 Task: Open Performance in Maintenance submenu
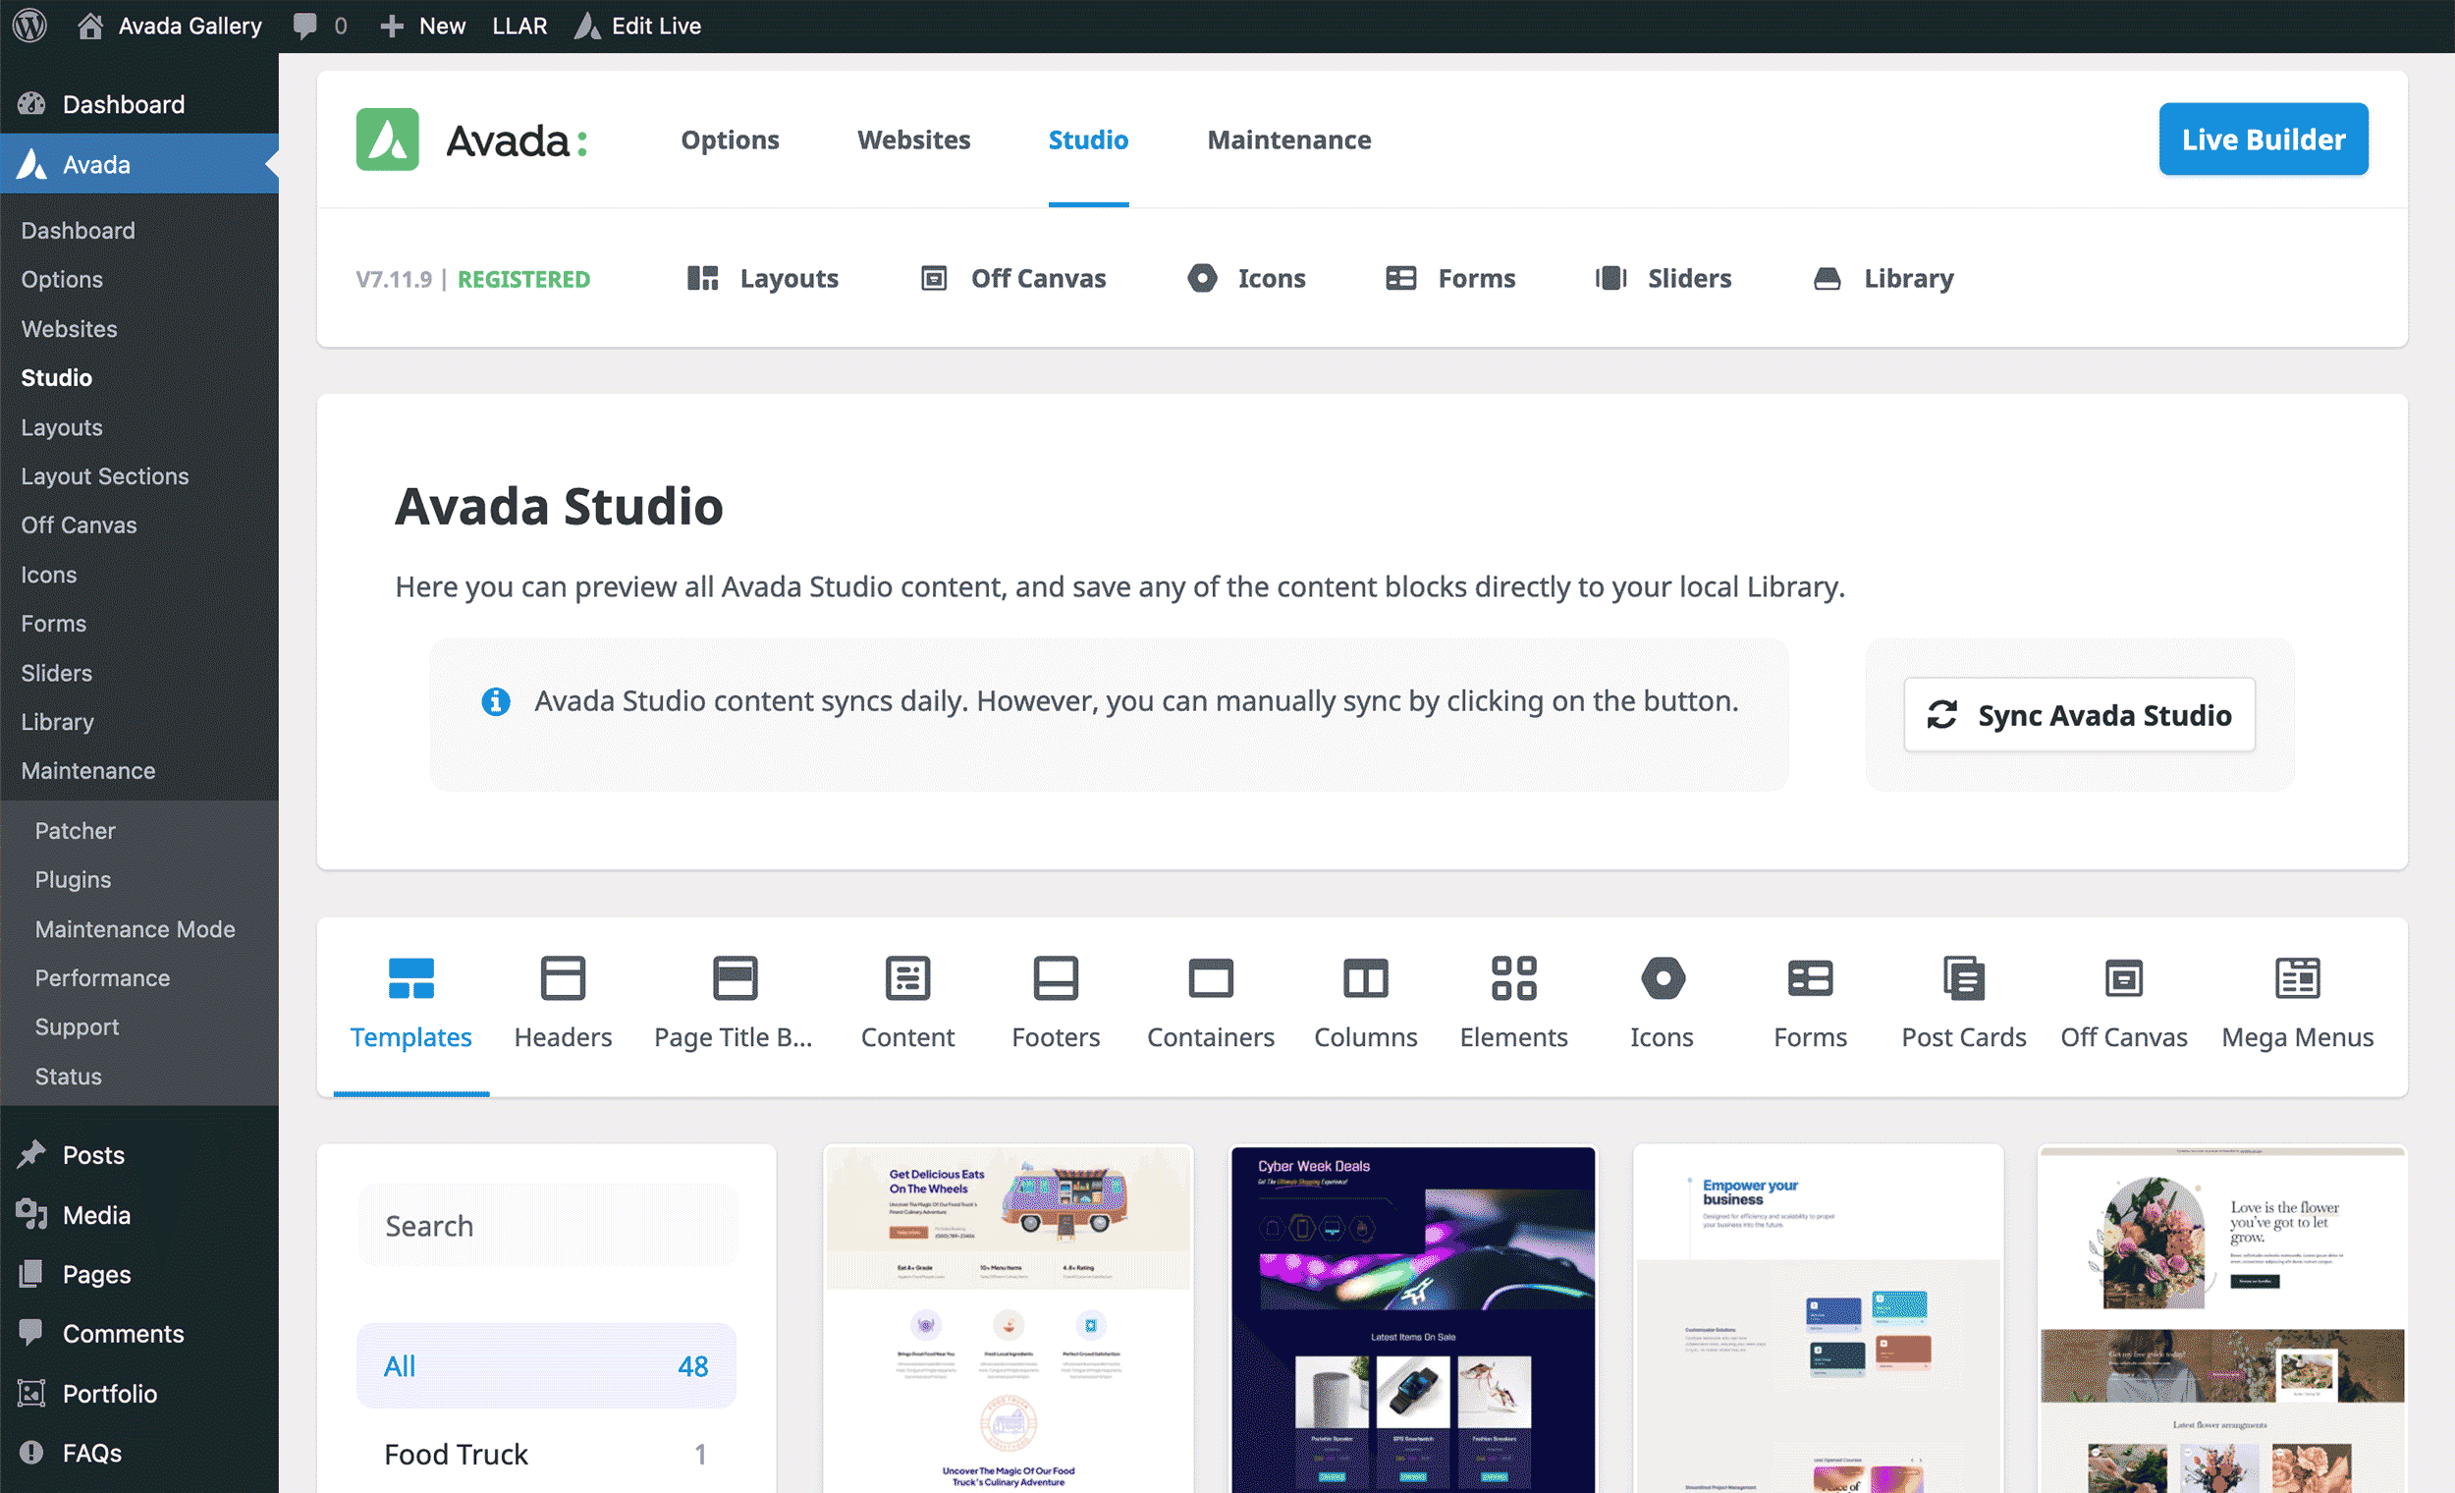pyautogui.click(x=101, y=977)
